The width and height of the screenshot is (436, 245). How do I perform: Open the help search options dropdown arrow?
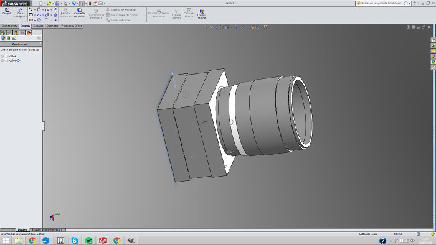pos(410,3)
